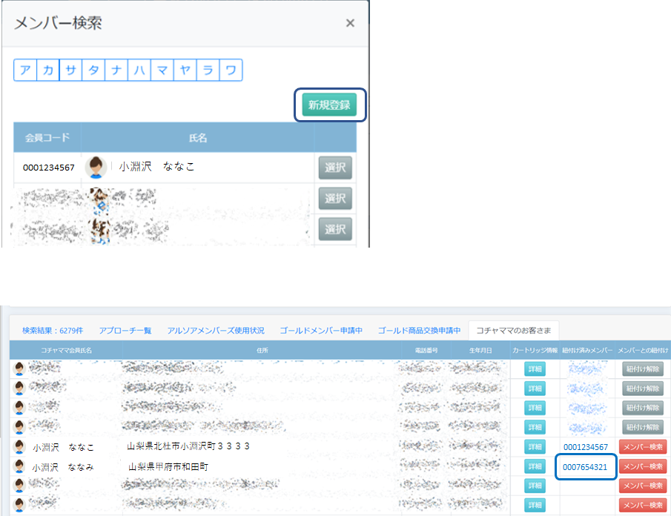Open the ゴールド商品交換申請中 tab
The image size is (671, 516).
tap(419, 330)
